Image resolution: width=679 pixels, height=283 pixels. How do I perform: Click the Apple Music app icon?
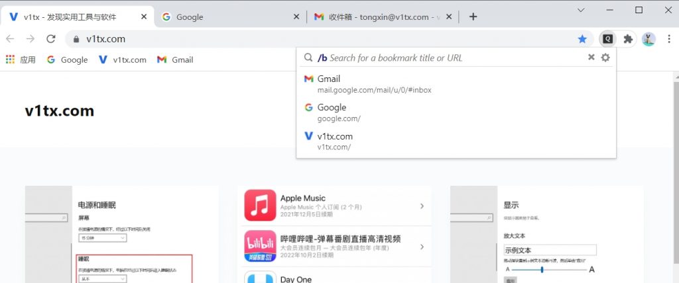[x=260, y=205]
